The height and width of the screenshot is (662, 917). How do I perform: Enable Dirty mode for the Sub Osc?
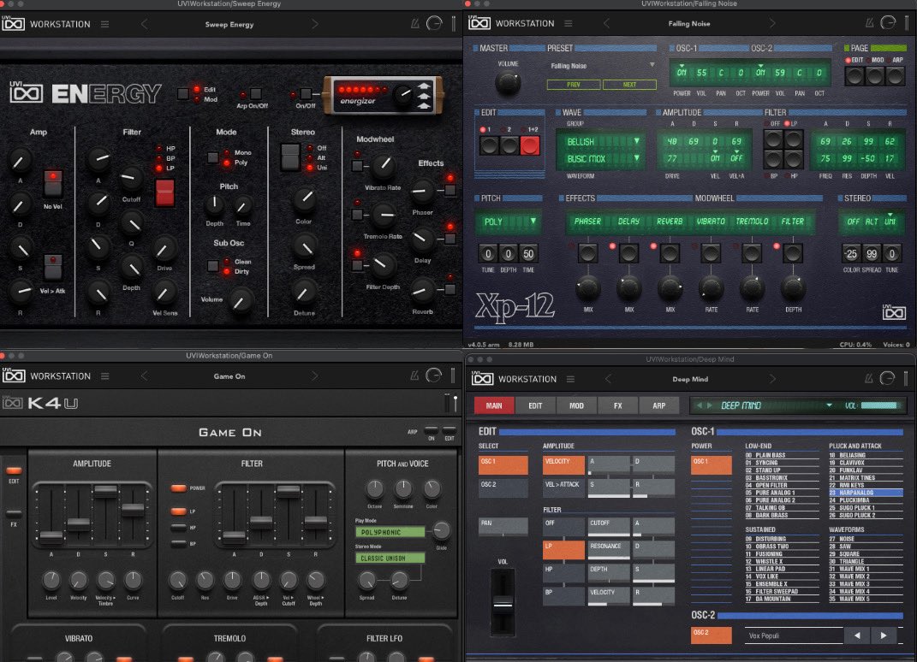coord(227,271)
